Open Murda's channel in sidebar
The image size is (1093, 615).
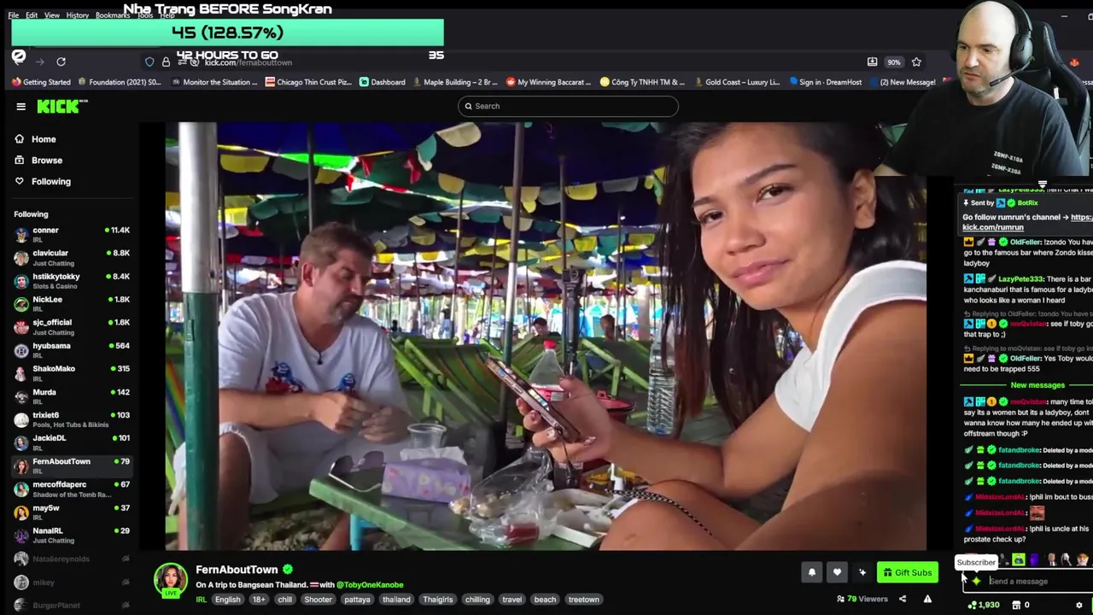click(x=73, y=395)
